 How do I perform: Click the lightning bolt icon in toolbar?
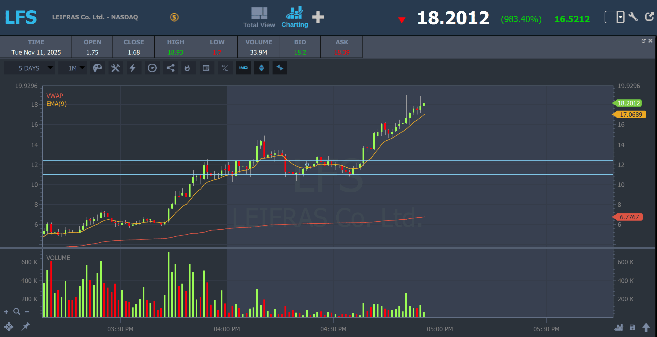coord(133,68)
